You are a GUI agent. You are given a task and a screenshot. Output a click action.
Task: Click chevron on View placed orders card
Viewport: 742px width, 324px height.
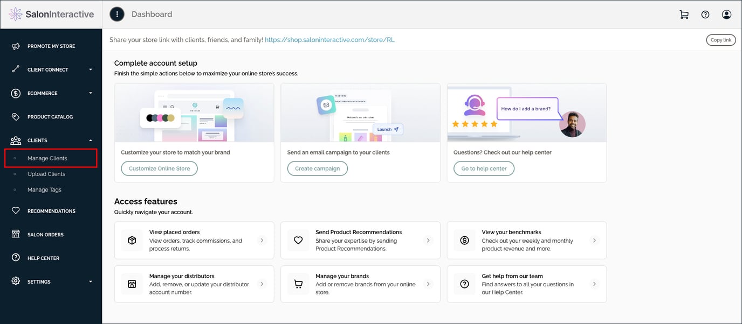click(262, 241)
